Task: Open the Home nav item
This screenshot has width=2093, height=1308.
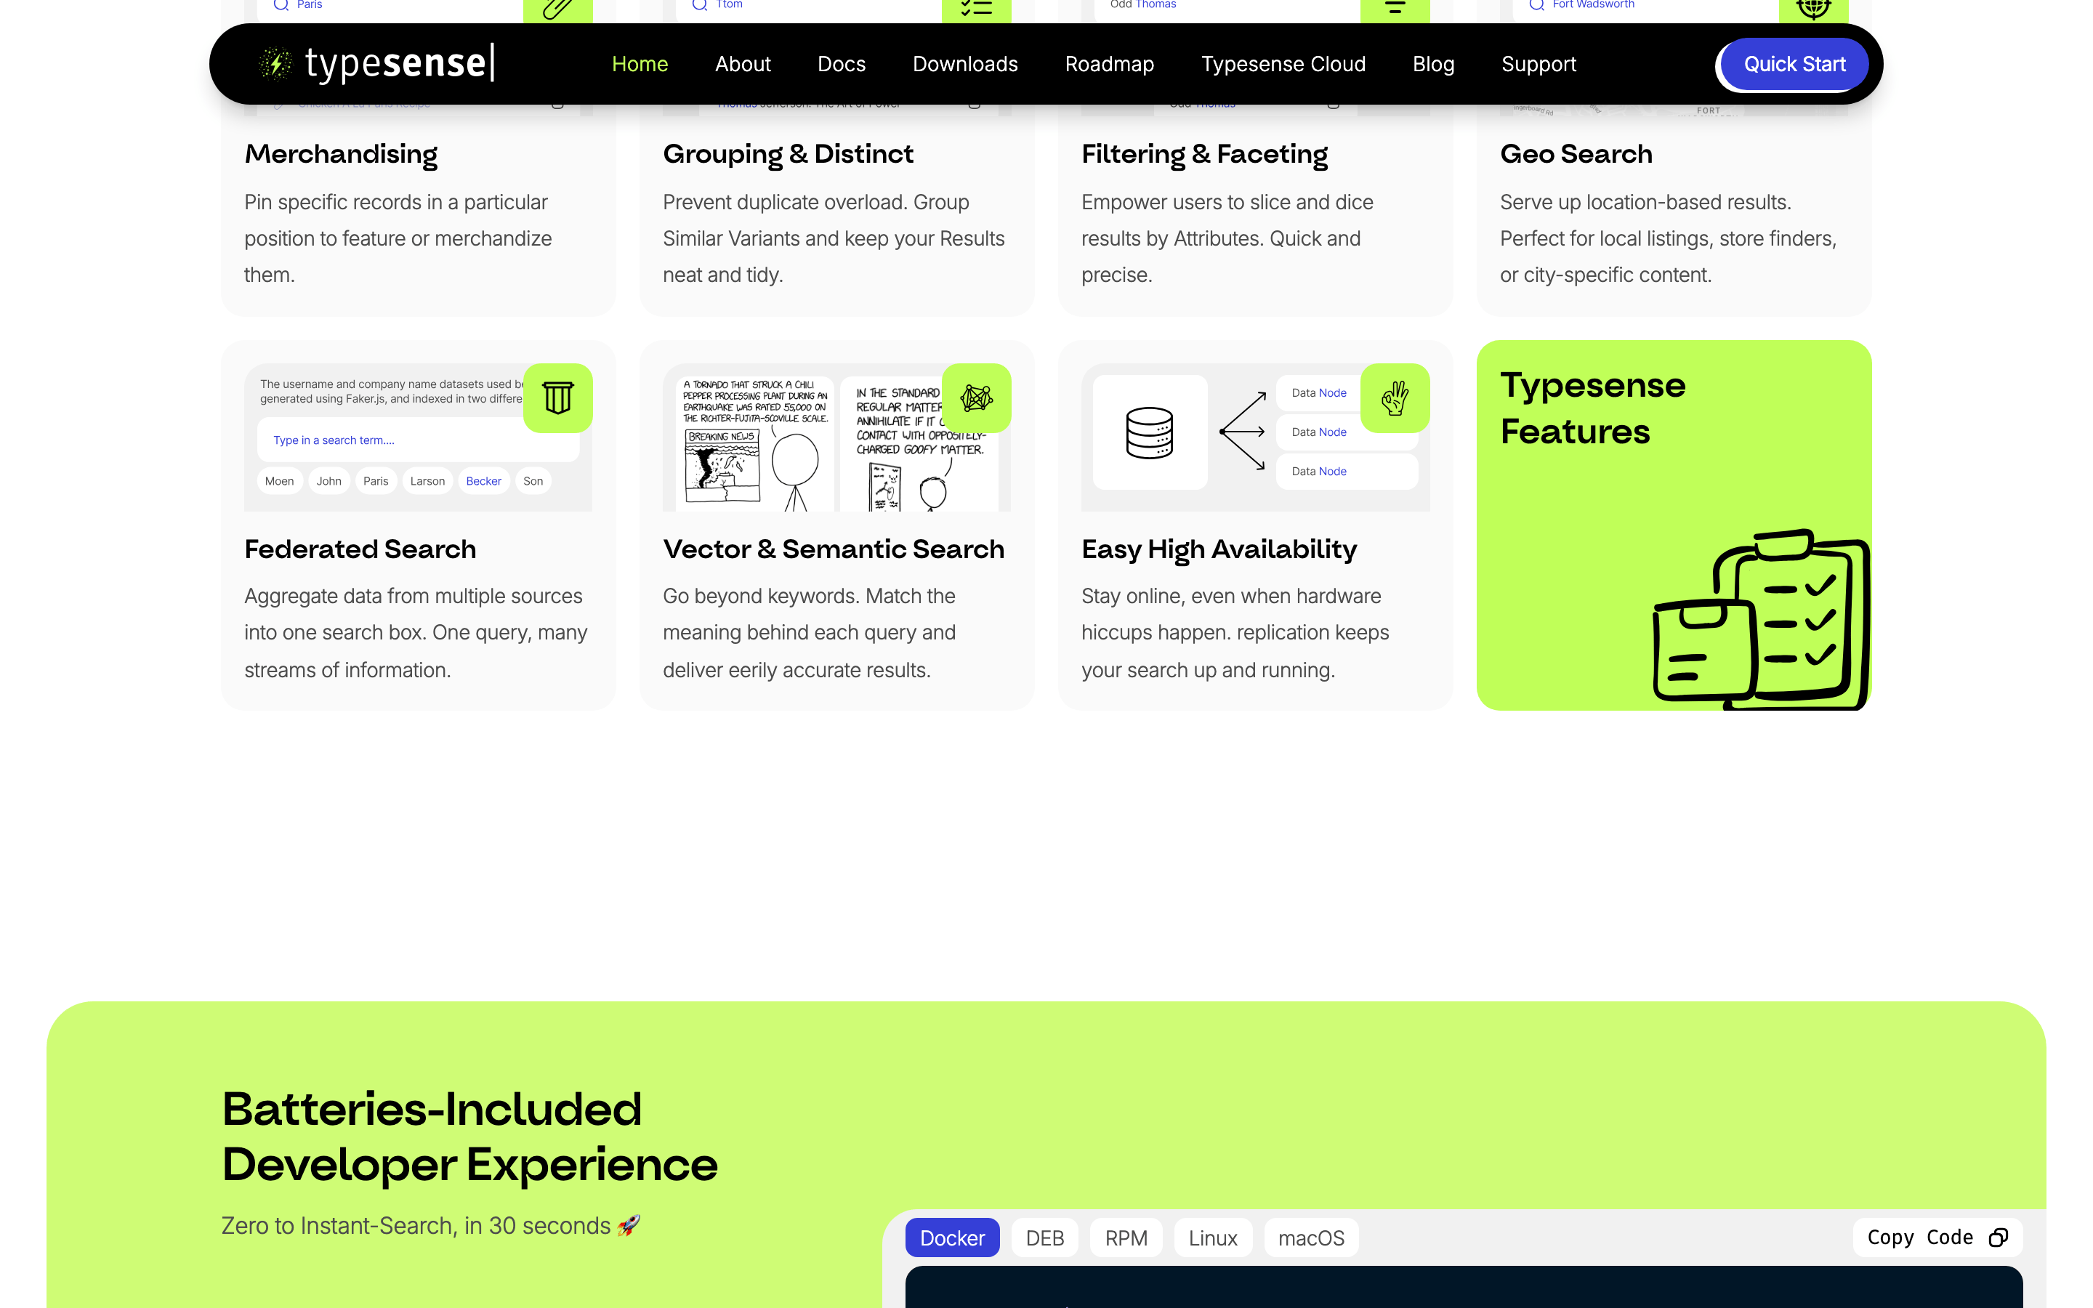Action: coord(640,64)
